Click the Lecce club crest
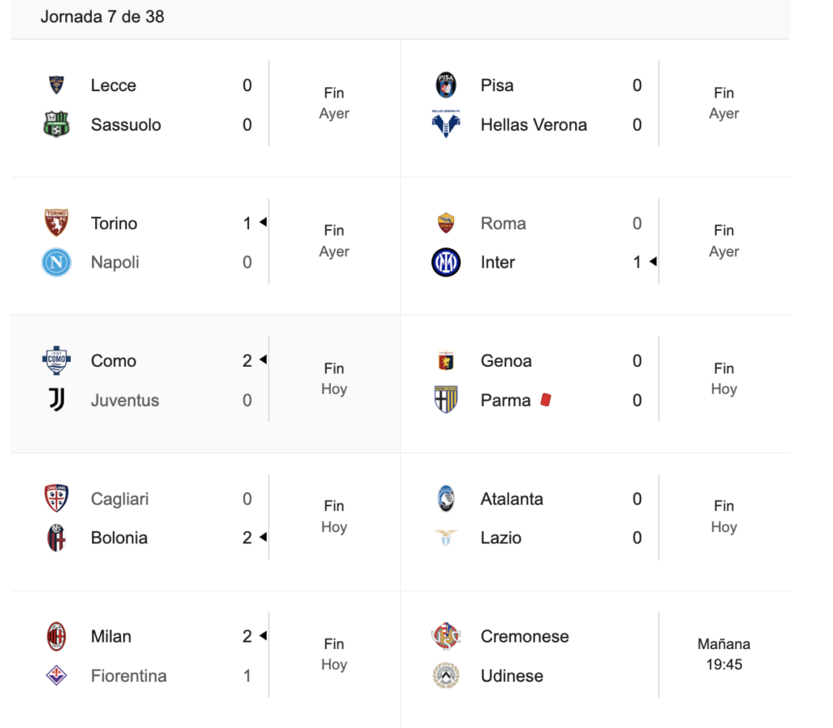This screenshot has height=728, width=833. [x=56, y=85]
